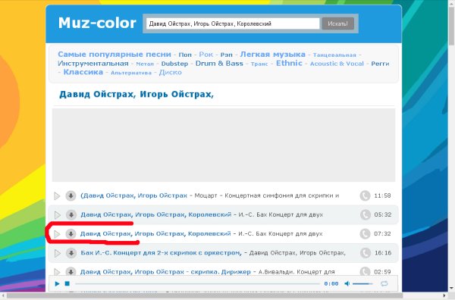The width and height of the screenshot is (455, 300).
Task: Open the Рэп genre link
Action: tap(226, 55)
